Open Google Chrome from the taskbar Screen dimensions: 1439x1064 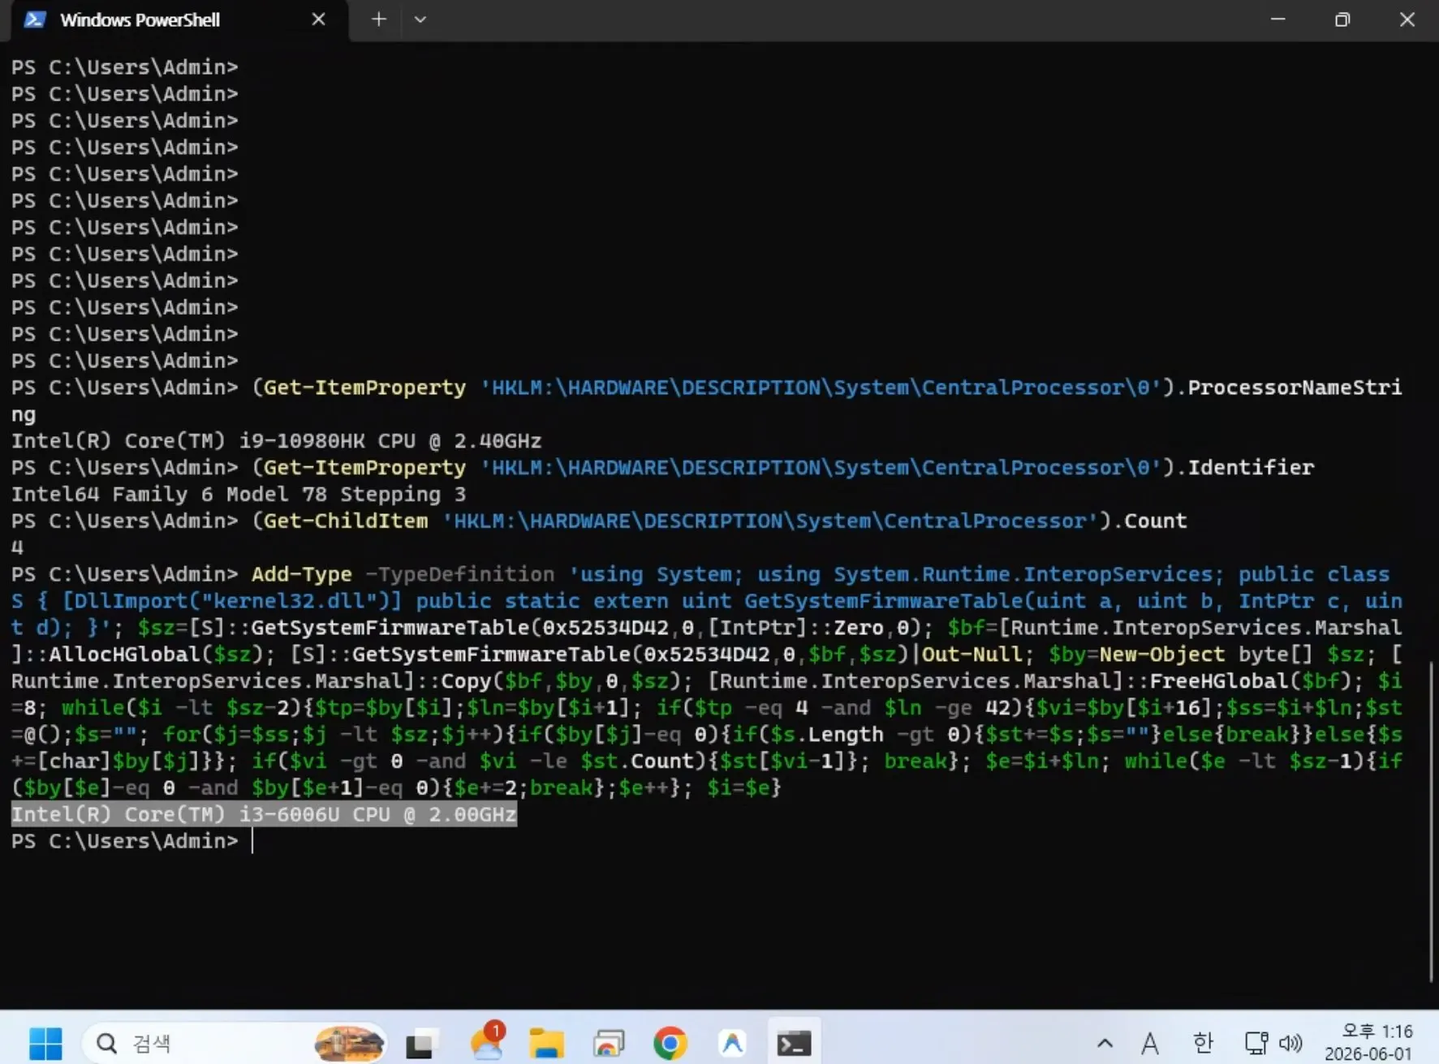pyautogui.click(x=670, y=1043)
